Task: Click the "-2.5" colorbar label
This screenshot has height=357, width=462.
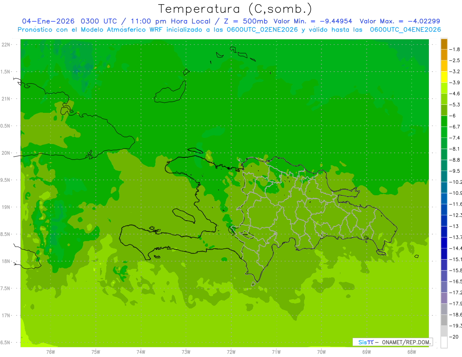Action: 455,60
